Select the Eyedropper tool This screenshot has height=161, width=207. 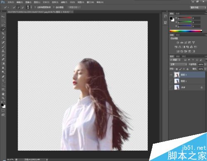[3, 38]
